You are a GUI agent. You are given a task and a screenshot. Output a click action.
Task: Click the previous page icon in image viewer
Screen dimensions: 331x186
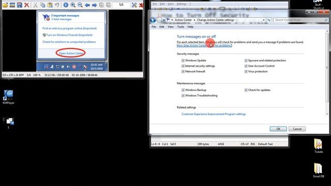pos(101,5)
